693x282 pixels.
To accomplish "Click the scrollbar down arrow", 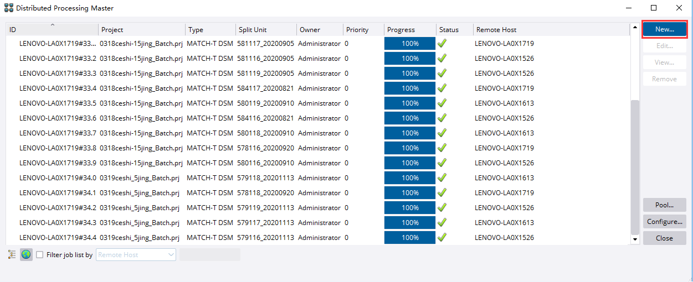I will click(635, 239).
